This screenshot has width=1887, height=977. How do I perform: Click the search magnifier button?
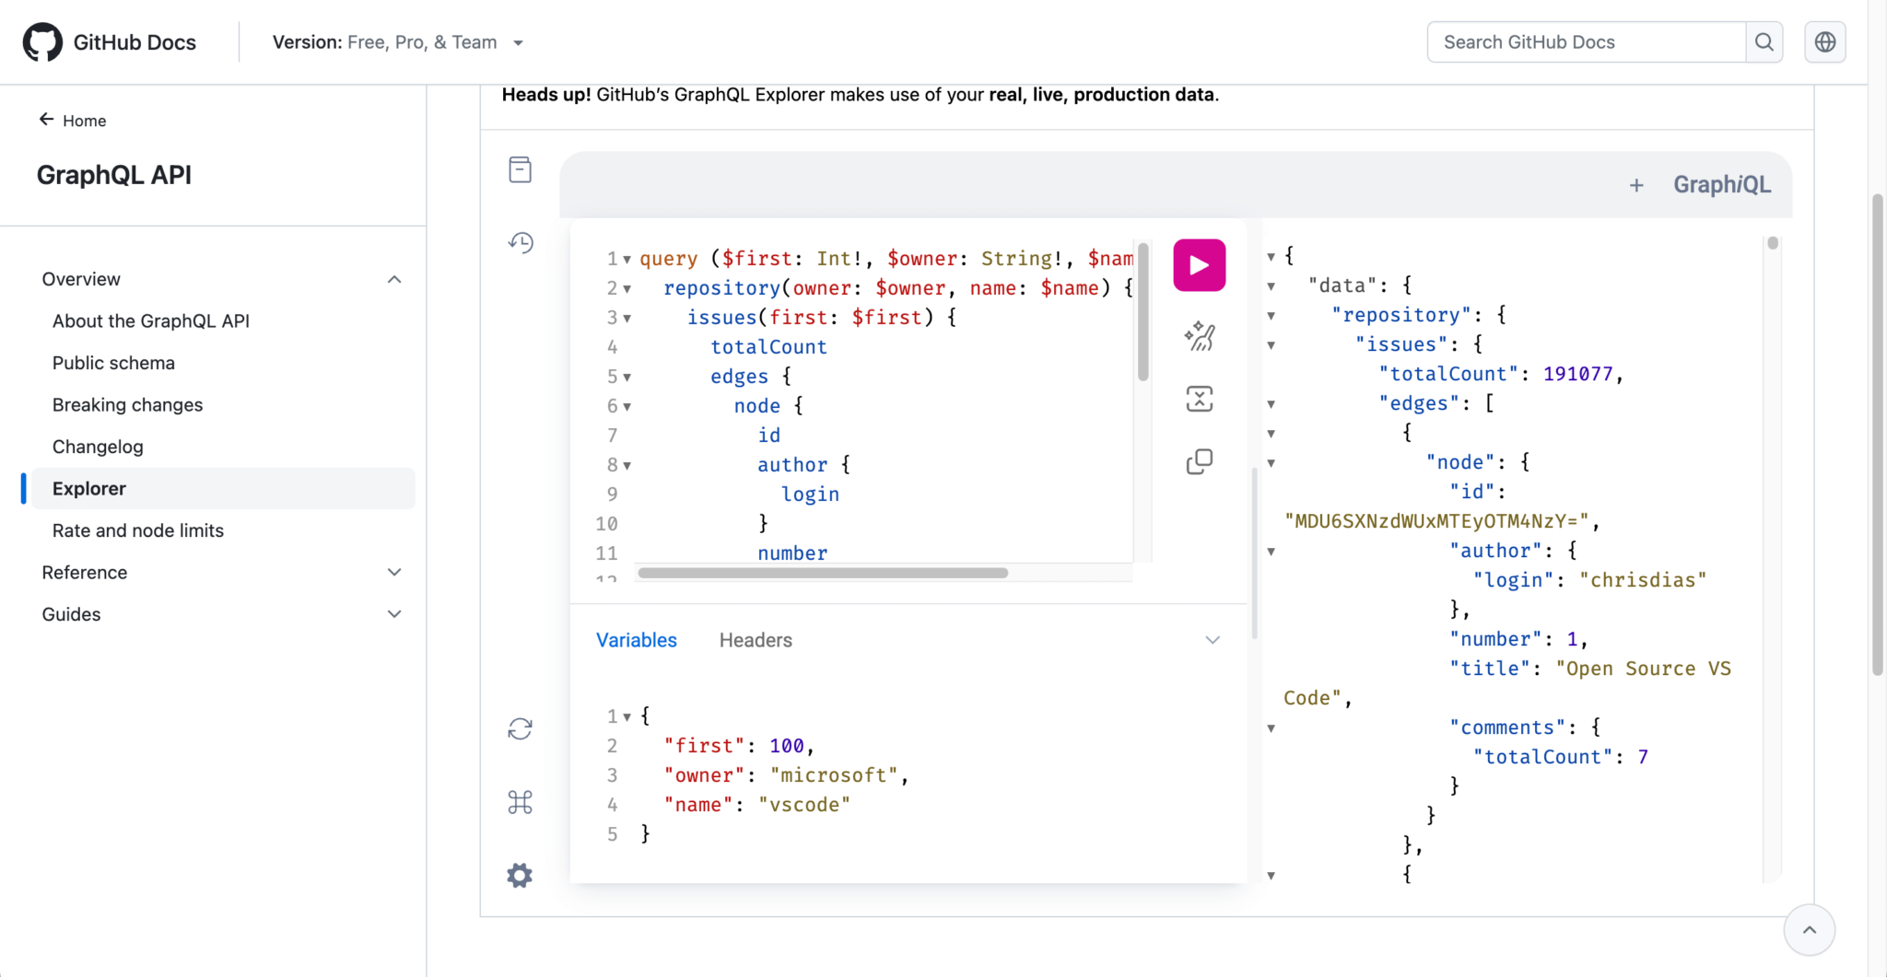[1764, 42]
